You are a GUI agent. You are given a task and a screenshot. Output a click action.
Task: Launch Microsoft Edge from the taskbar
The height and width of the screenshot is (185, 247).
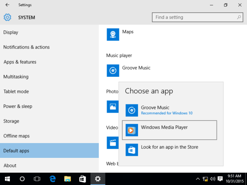point(52,179)
